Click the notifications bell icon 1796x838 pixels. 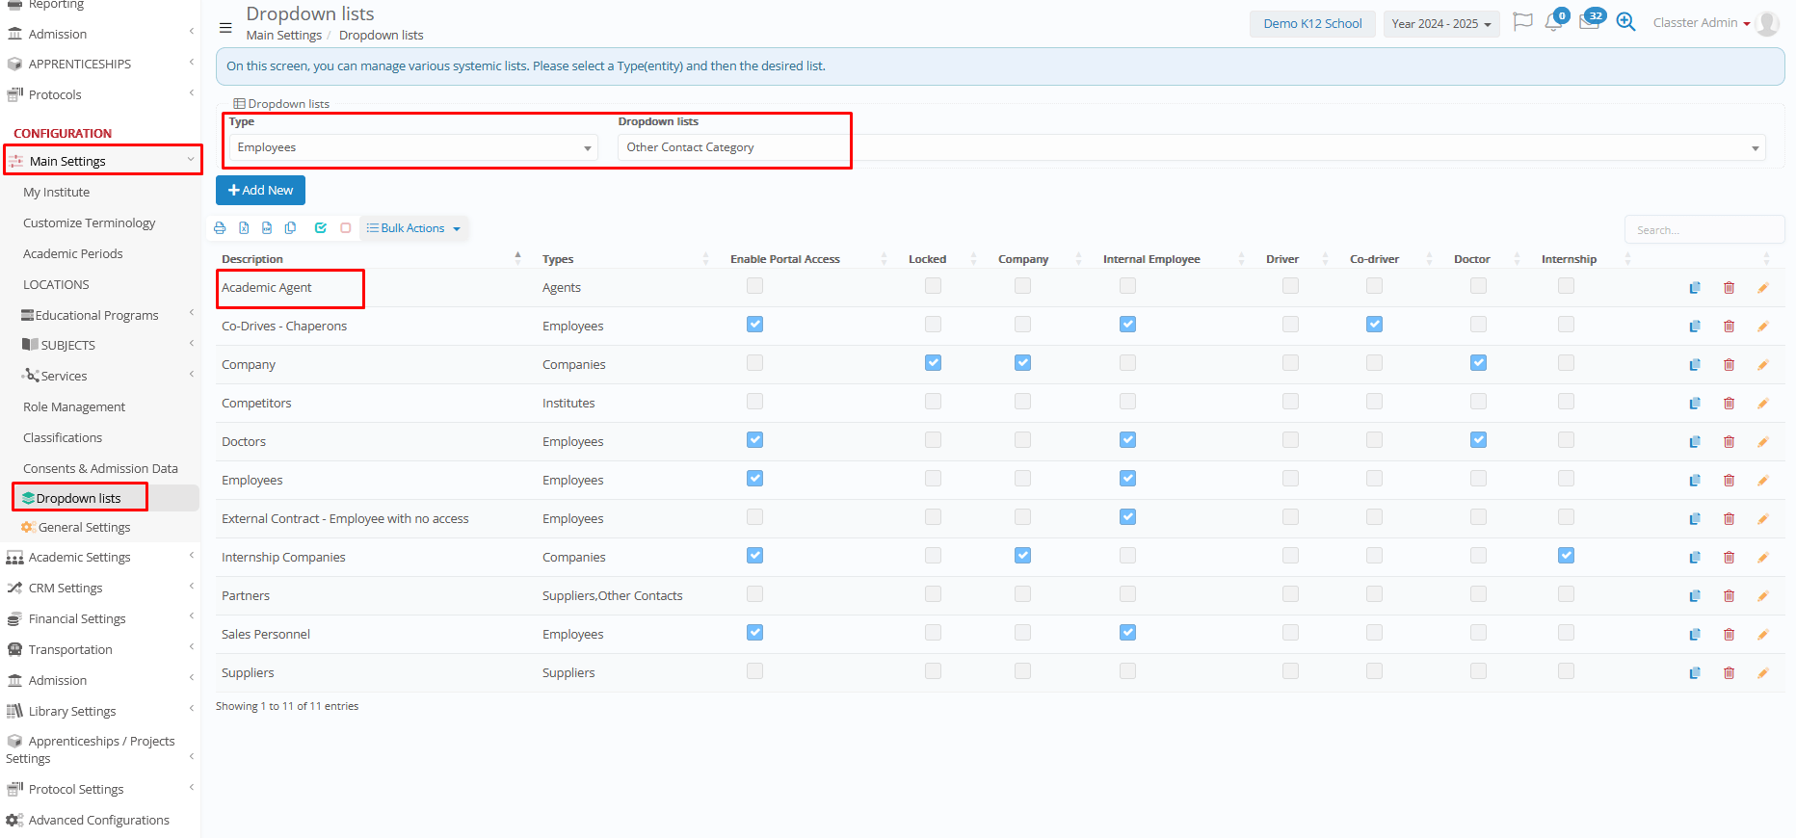(x=1553, y=22)
